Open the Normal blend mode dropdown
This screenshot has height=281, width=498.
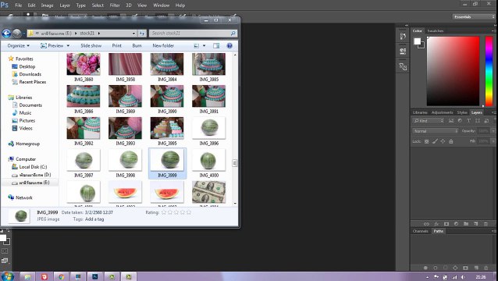[436, 131]
